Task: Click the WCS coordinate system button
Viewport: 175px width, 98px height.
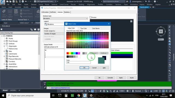Action: click(x=161, y=39)
